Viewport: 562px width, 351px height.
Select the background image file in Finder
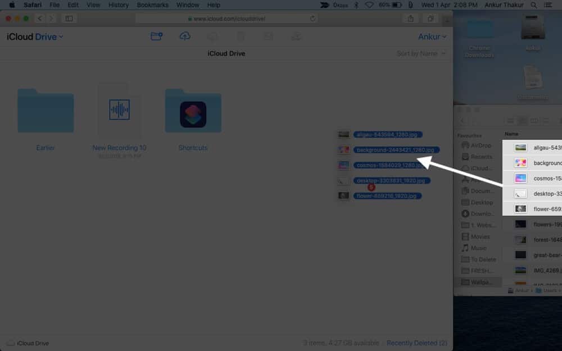(532, 163)
